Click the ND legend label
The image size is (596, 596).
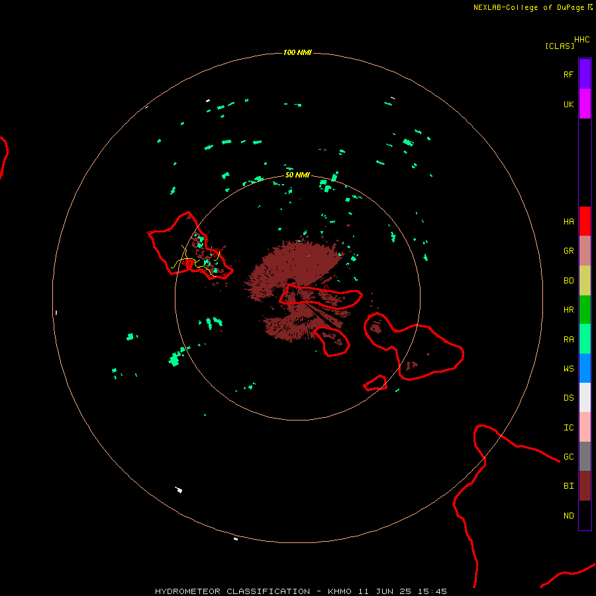(x=568, y=516)
